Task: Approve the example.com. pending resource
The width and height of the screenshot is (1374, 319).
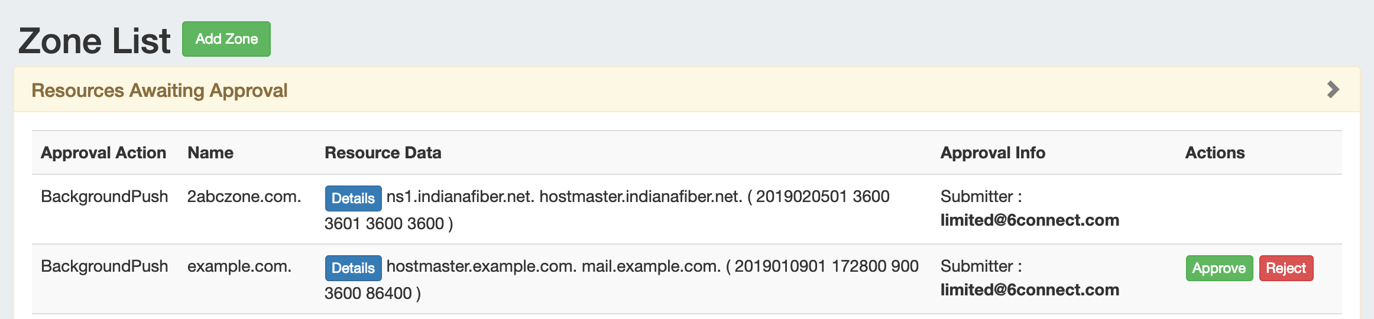Action: pyautogui.click(x=1219, y=268)
